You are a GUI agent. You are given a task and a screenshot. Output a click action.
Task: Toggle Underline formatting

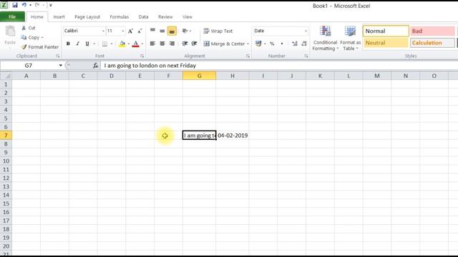coord(87,44)
